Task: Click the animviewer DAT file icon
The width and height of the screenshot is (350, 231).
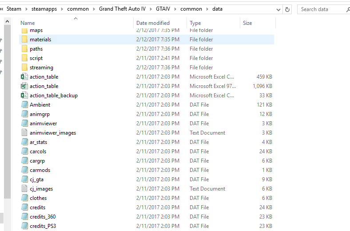Action: [24, 123]
